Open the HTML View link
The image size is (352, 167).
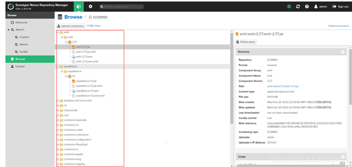(x=94, y=26)
